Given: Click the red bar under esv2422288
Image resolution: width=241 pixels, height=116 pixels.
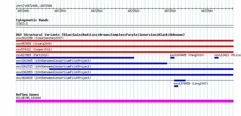Looking at the screenshot, I should point(125,41).
